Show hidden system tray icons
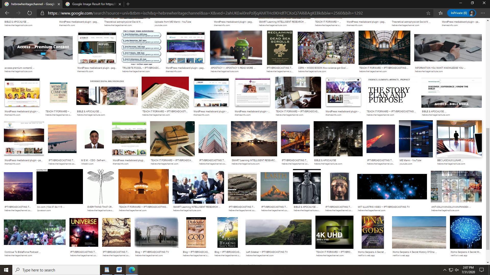Screen dimensions: 490x275 point(445,270)
